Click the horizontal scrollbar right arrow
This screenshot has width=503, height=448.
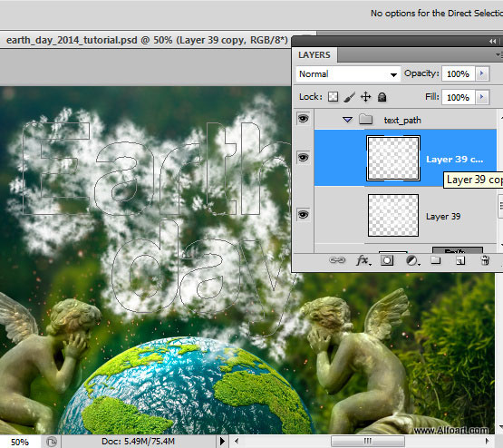(x=488, y=441)
